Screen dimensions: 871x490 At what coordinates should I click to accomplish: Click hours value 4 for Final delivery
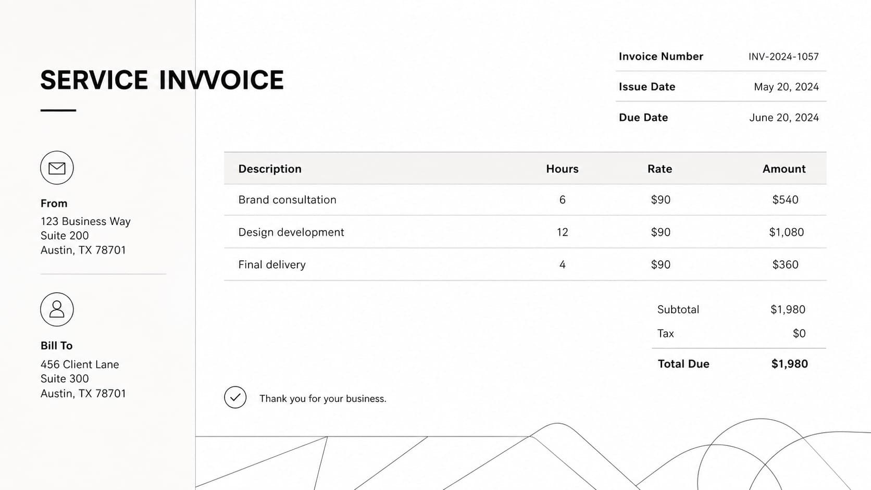(x=562, y=265)
